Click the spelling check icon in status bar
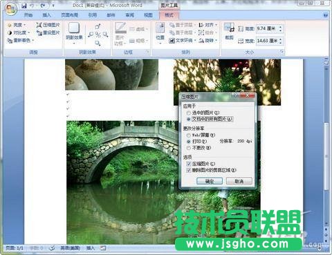Image resolution: width=332 pixels, height=255 pixels. click(52, 248)
